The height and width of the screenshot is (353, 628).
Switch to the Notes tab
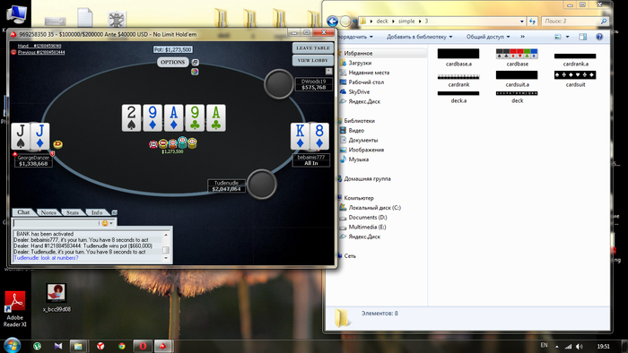tap(48, 212)
